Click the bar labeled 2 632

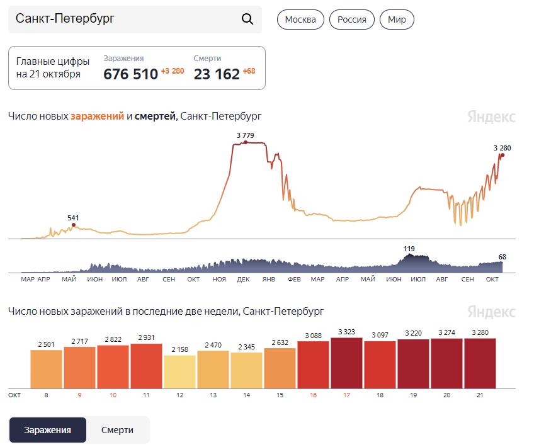point(280,368)
